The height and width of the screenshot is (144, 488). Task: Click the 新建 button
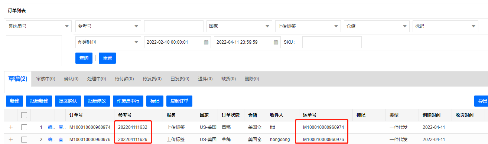14,101
